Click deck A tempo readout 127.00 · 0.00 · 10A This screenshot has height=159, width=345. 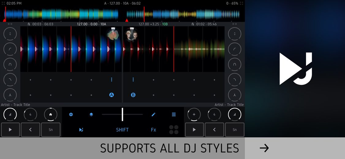click(92, 24)
